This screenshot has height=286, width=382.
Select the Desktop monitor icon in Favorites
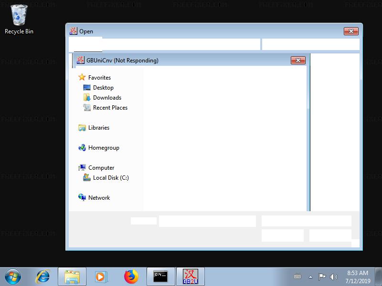click(87, 88)
